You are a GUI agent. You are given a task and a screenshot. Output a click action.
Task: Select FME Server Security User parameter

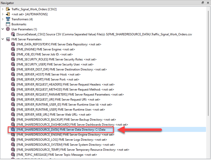point(55,64)
